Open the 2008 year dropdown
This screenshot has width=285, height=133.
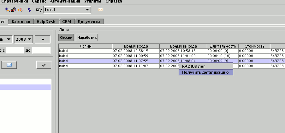pyautogui.click(x=24, y=39)
